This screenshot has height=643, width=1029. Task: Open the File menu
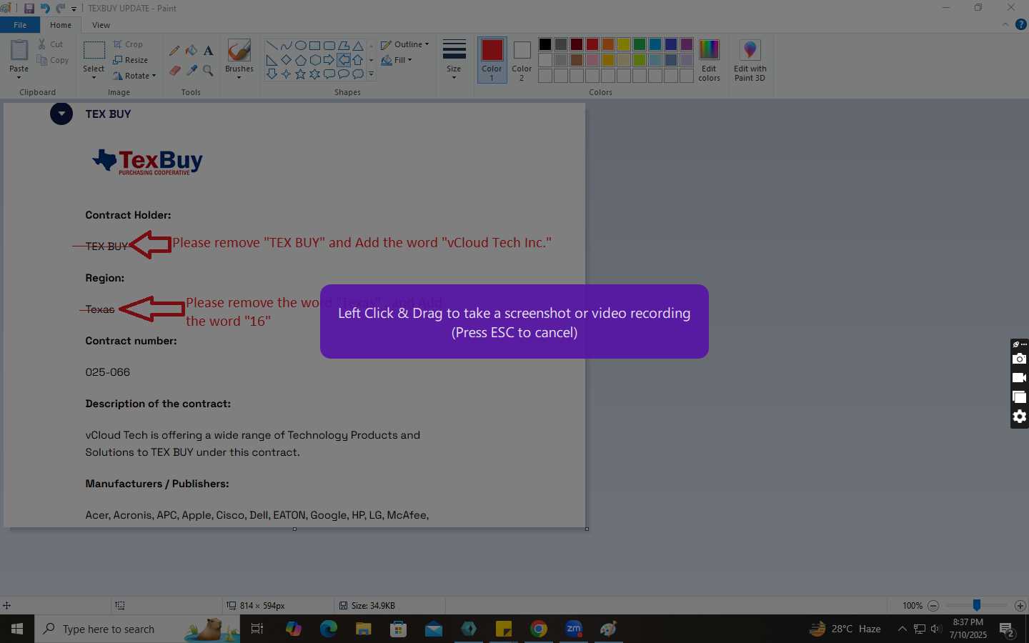point(20,25)
